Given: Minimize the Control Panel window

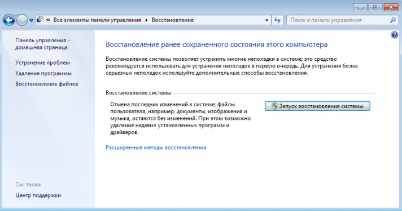Looking at the screenshot, I should pos(360,7).
